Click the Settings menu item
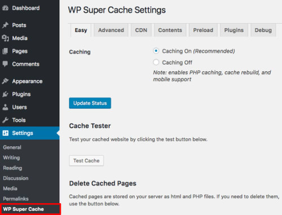 tap(30, 133)
